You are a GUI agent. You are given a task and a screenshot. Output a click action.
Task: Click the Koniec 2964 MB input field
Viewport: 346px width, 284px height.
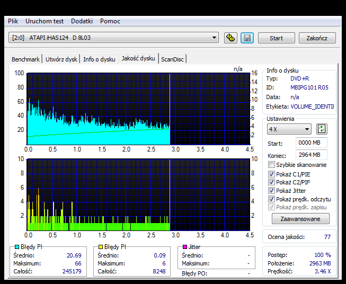click(x=311, y=155)
